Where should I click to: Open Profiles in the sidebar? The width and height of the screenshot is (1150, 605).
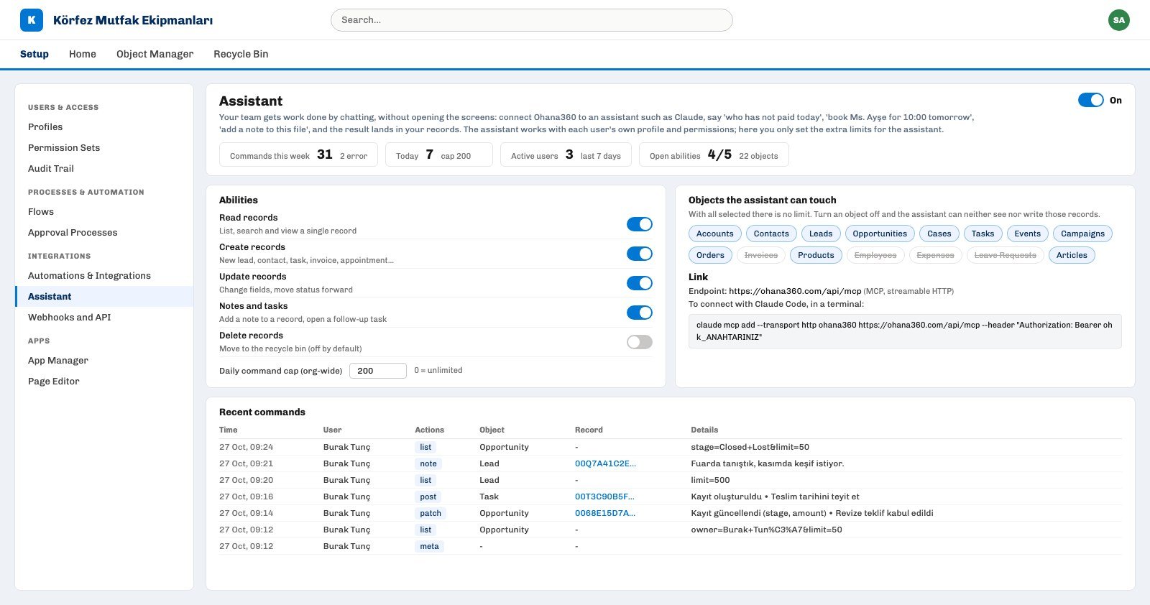click(x=104, y=127)
